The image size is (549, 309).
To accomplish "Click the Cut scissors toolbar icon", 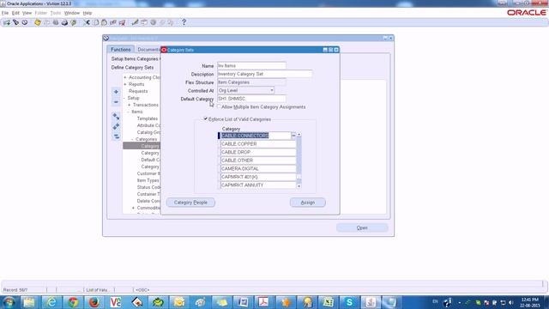I will pos(87,22).
